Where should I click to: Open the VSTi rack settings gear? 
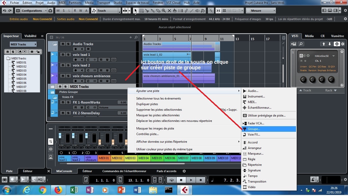coord(343,44)
